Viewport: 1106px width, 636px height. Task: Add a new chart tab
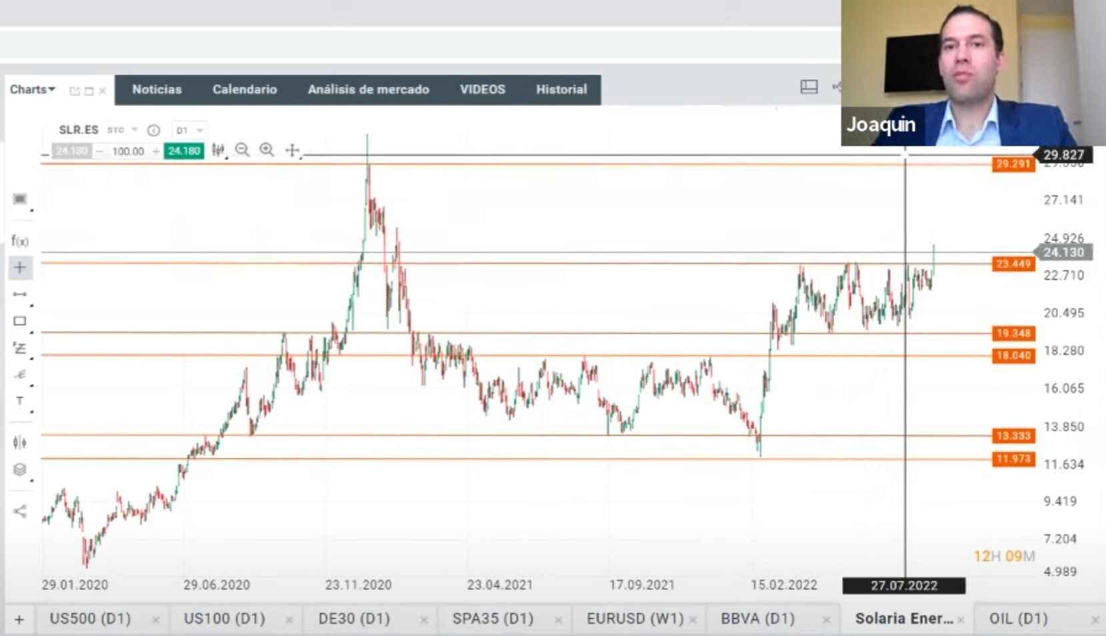pyautogui.click(x=19, y=619)
